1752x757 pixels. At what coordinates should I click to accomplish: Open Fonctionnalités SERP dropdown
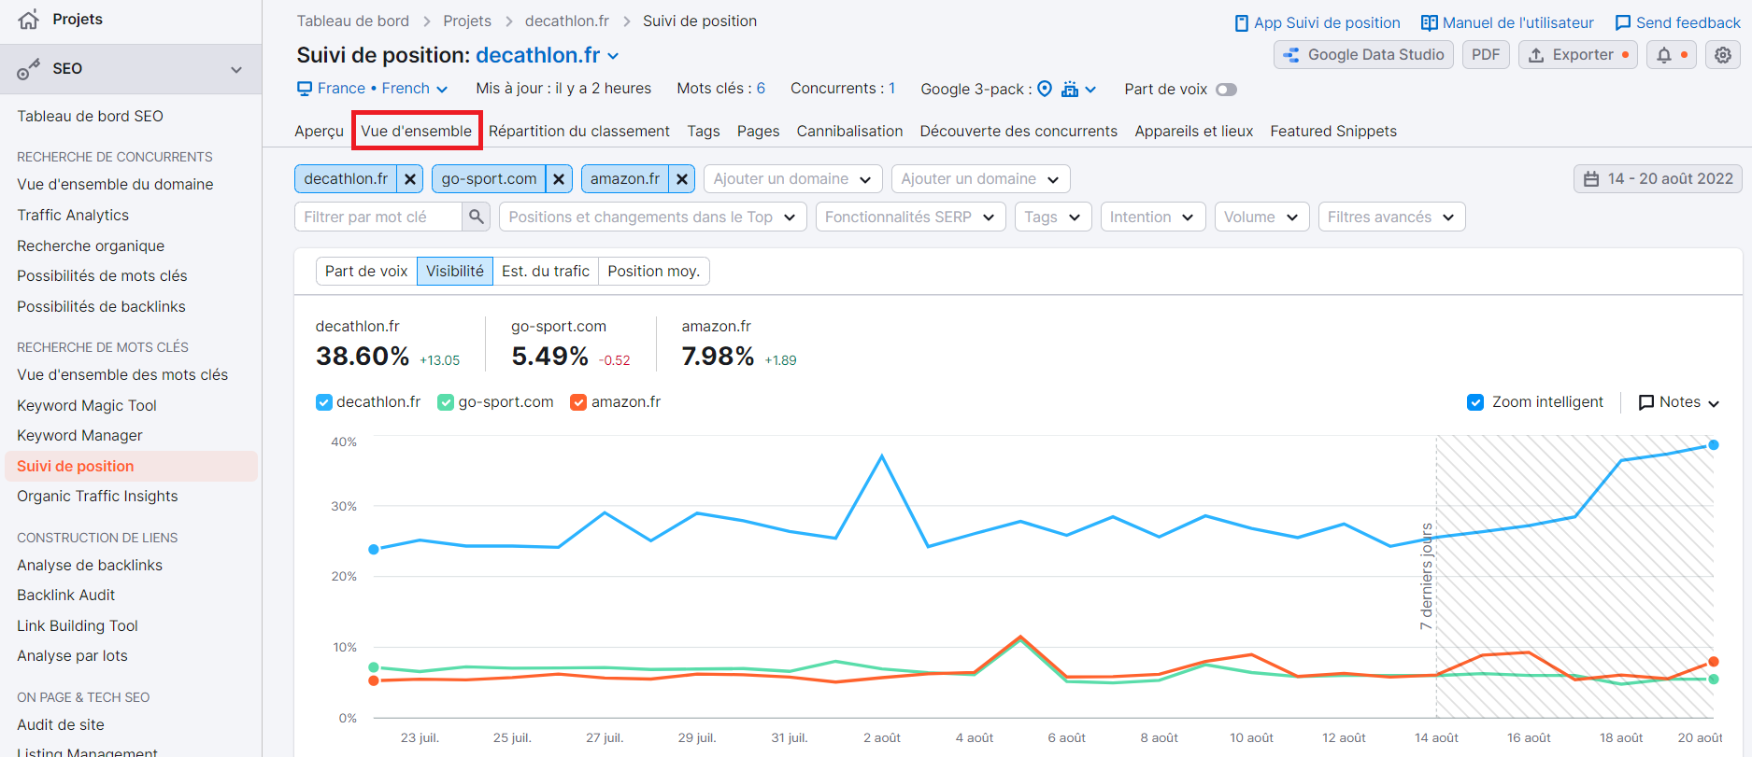click(910, 217)
